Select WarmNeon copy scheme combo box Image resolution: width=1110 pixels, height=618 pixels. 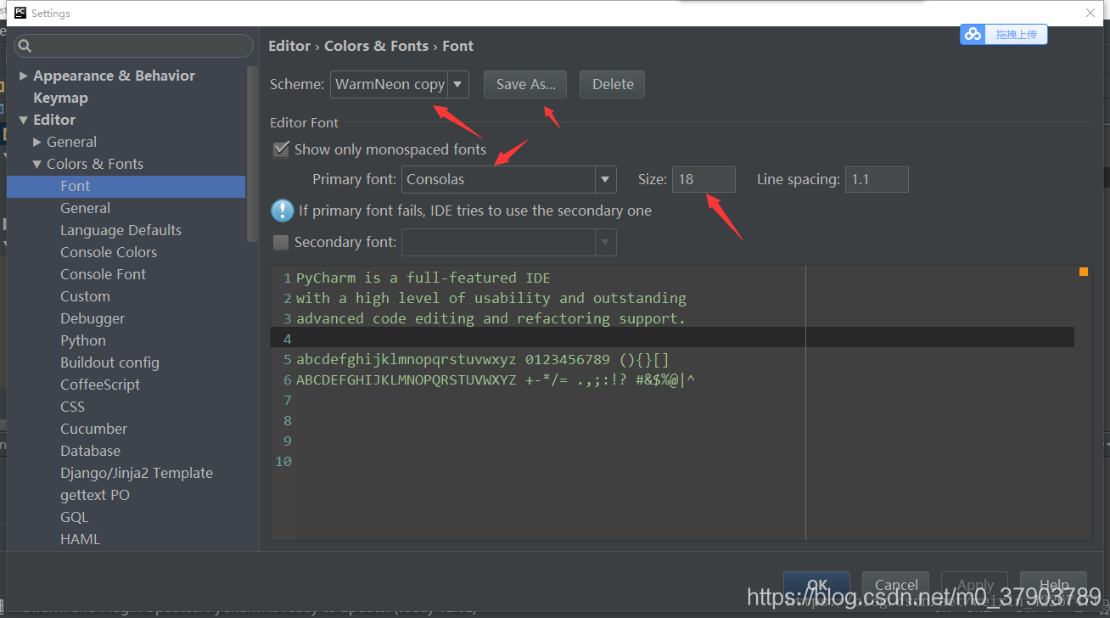(400, 84)
